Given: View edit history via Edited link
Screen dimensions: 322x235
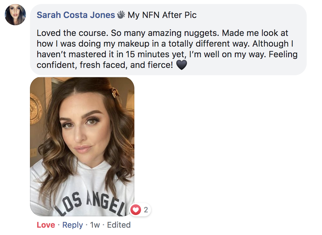Looking at the screenshot, I should coord(119,225).
